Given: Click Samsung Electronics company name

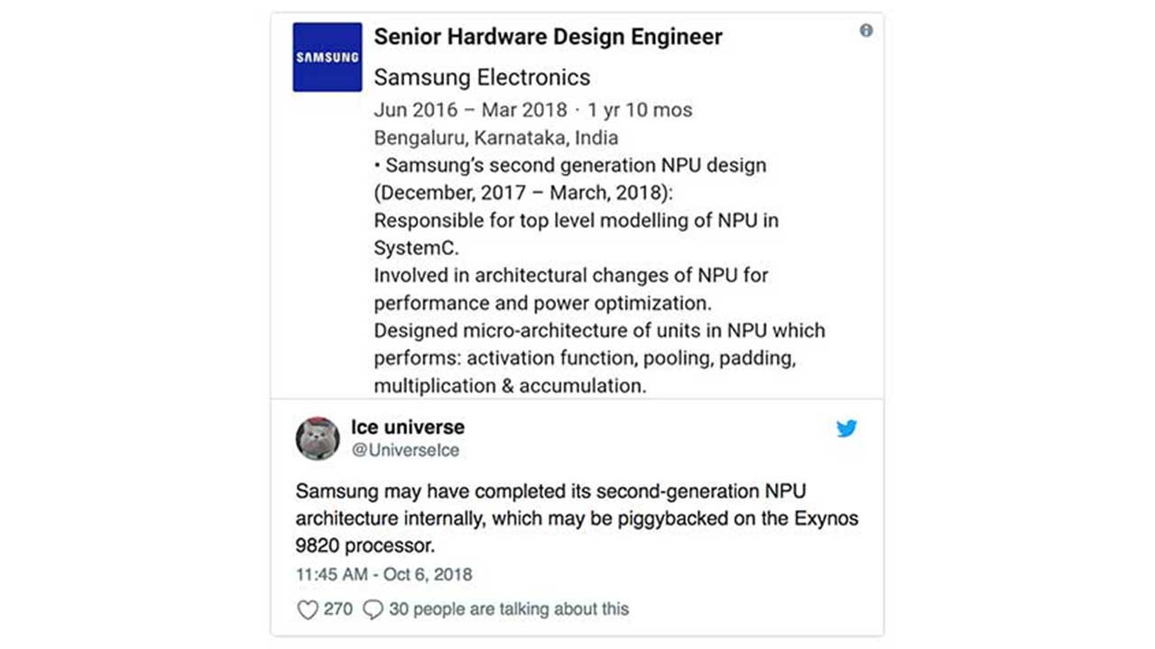Looking at the screenshot, I should click(482, 78).
